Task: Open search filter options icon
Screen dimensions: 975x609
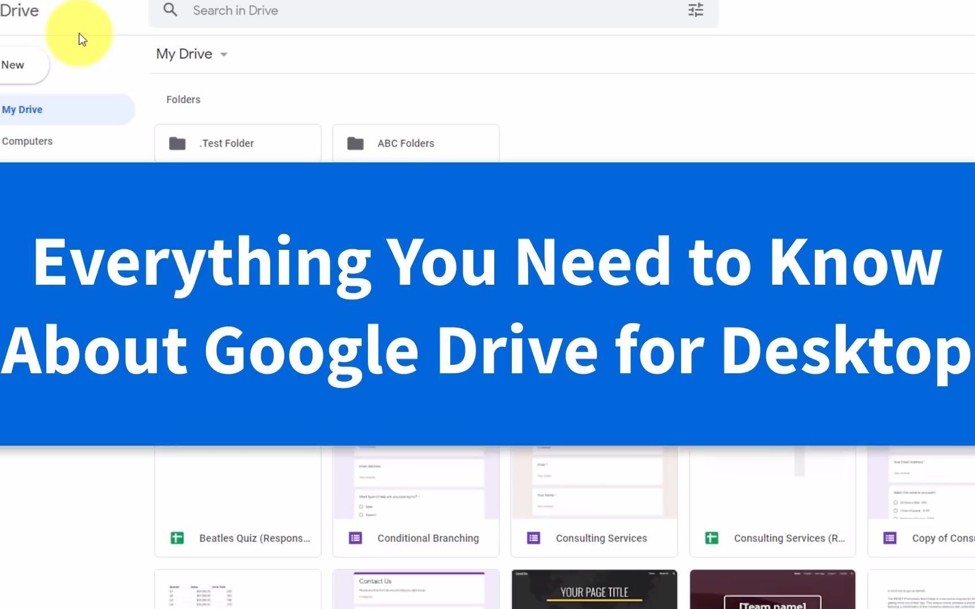Action: (x=696, y=10)
